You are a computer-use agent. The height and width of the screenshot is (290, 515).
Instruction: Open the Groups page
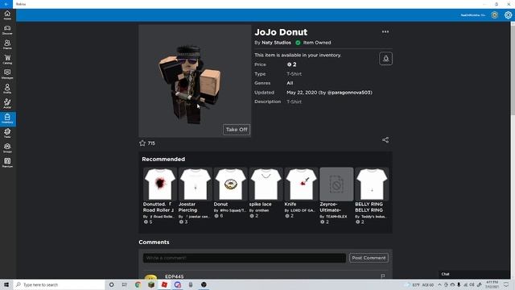point(7,148)
